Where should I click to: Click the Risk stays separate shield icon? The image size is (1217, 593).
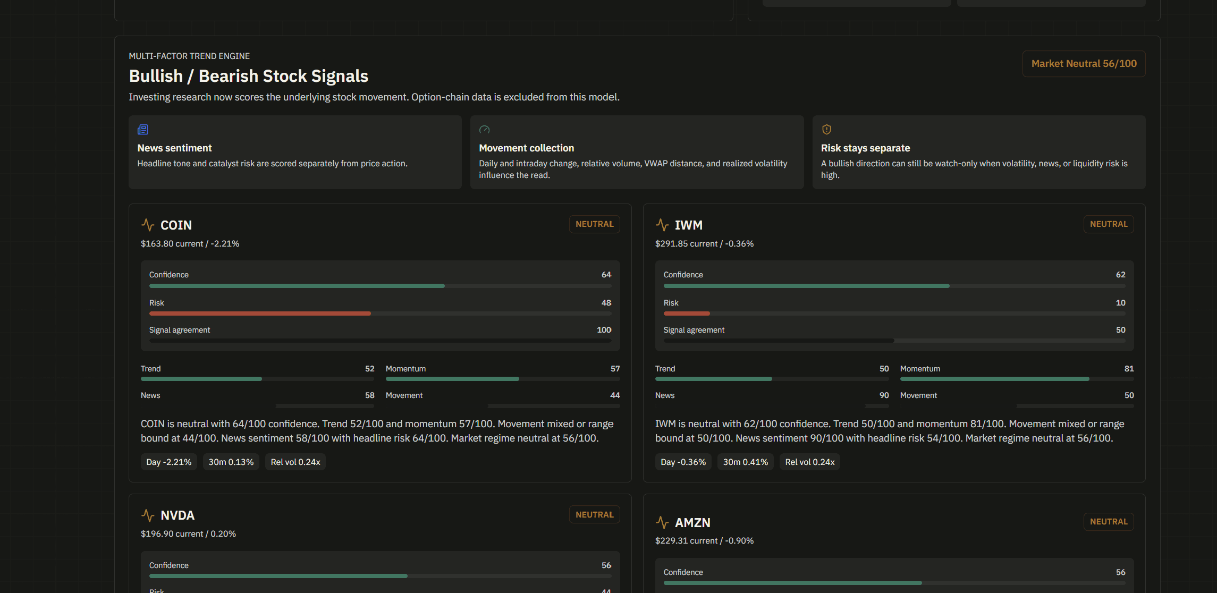coord(826,130)
